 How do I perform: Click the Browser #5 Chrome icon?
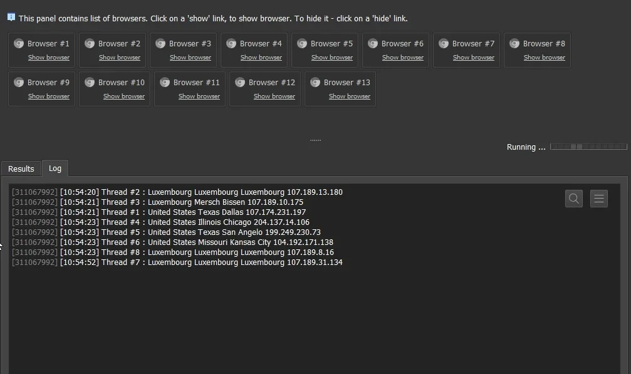pyautogui.click(x=302, y=43)
